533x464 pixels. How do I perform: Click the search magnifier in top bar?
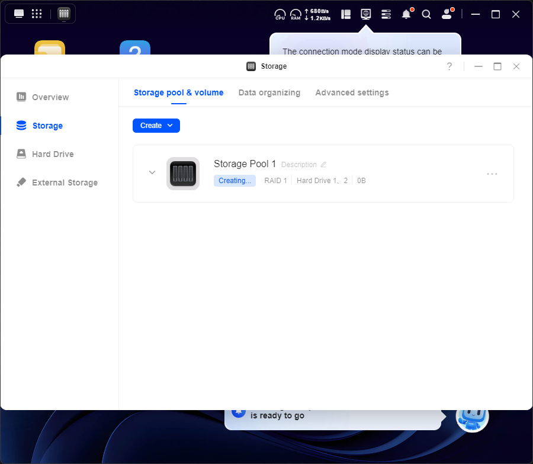[426, 14]
